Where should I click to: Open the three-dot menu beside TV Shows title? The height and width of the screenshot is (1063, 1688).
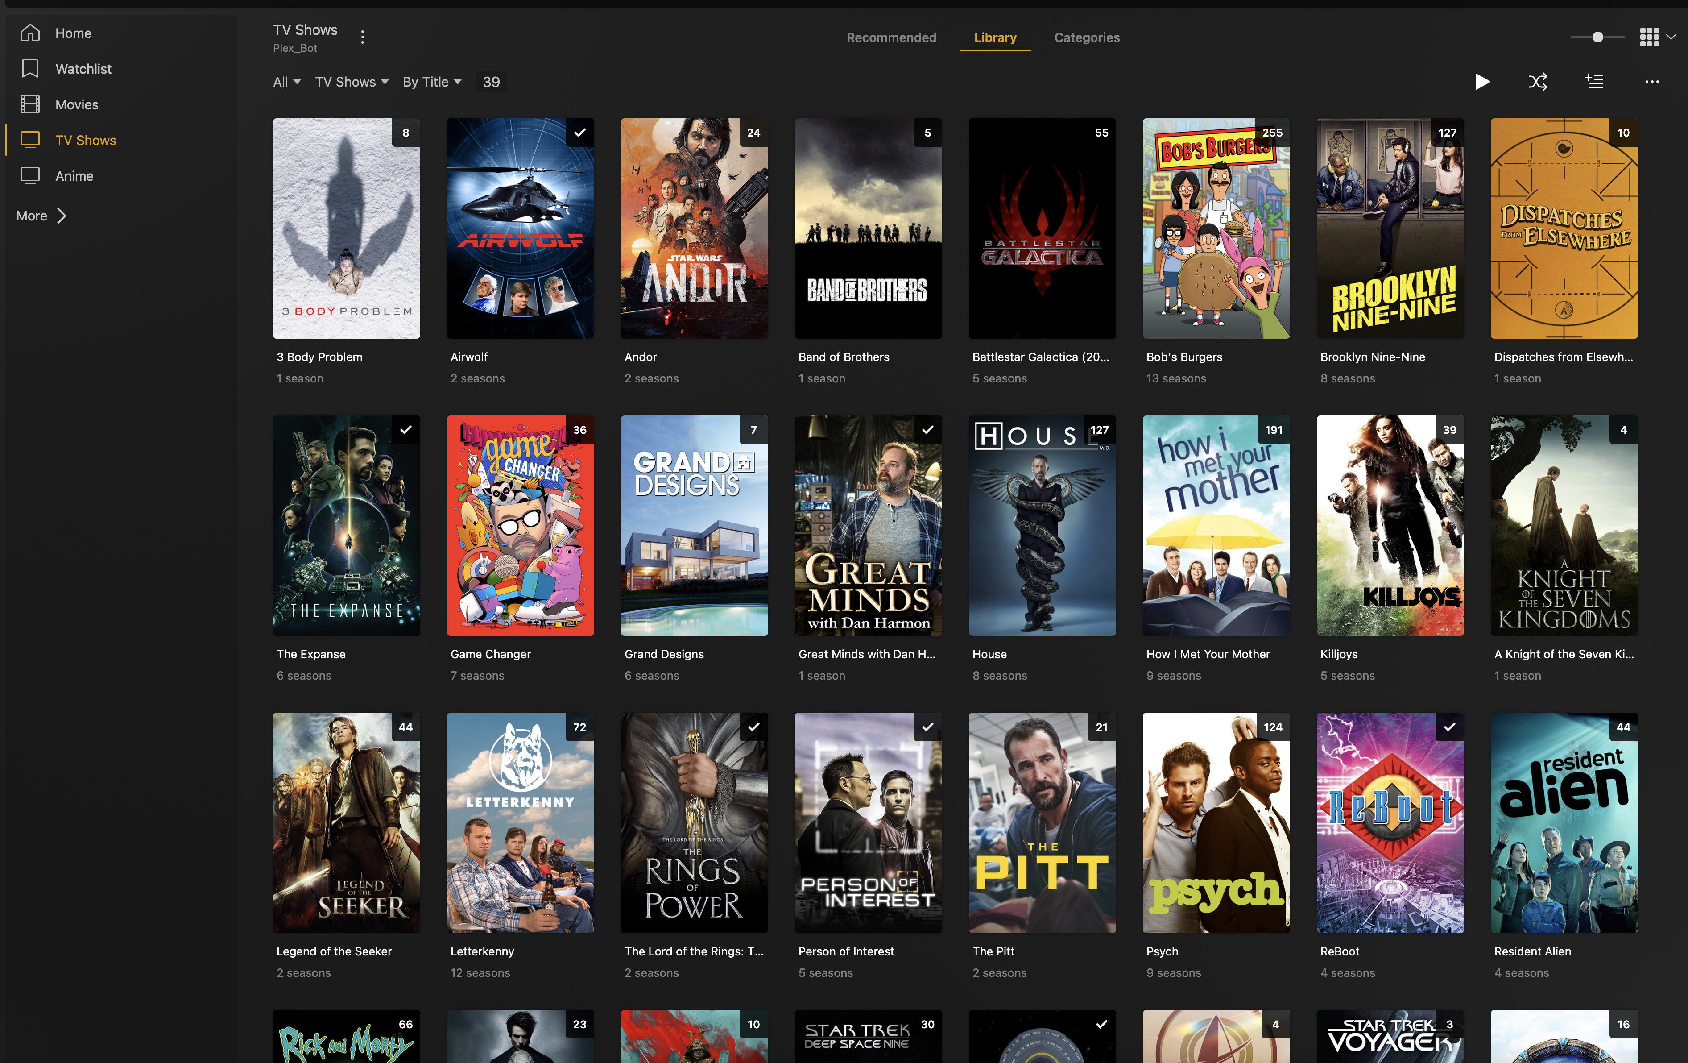(x=362, y=37)
